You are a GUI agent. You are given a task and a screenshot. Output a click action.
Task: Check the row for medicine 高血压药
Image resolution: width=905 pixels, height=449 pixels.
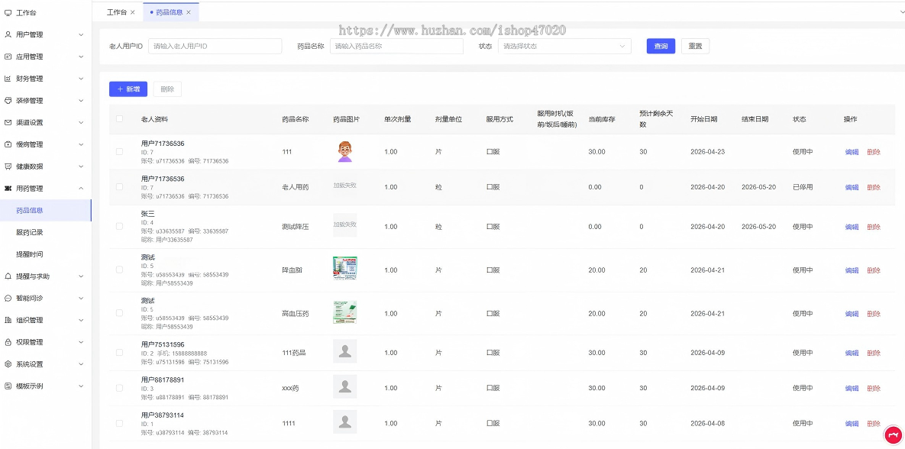pyautogui.click(x=119, y=313)
